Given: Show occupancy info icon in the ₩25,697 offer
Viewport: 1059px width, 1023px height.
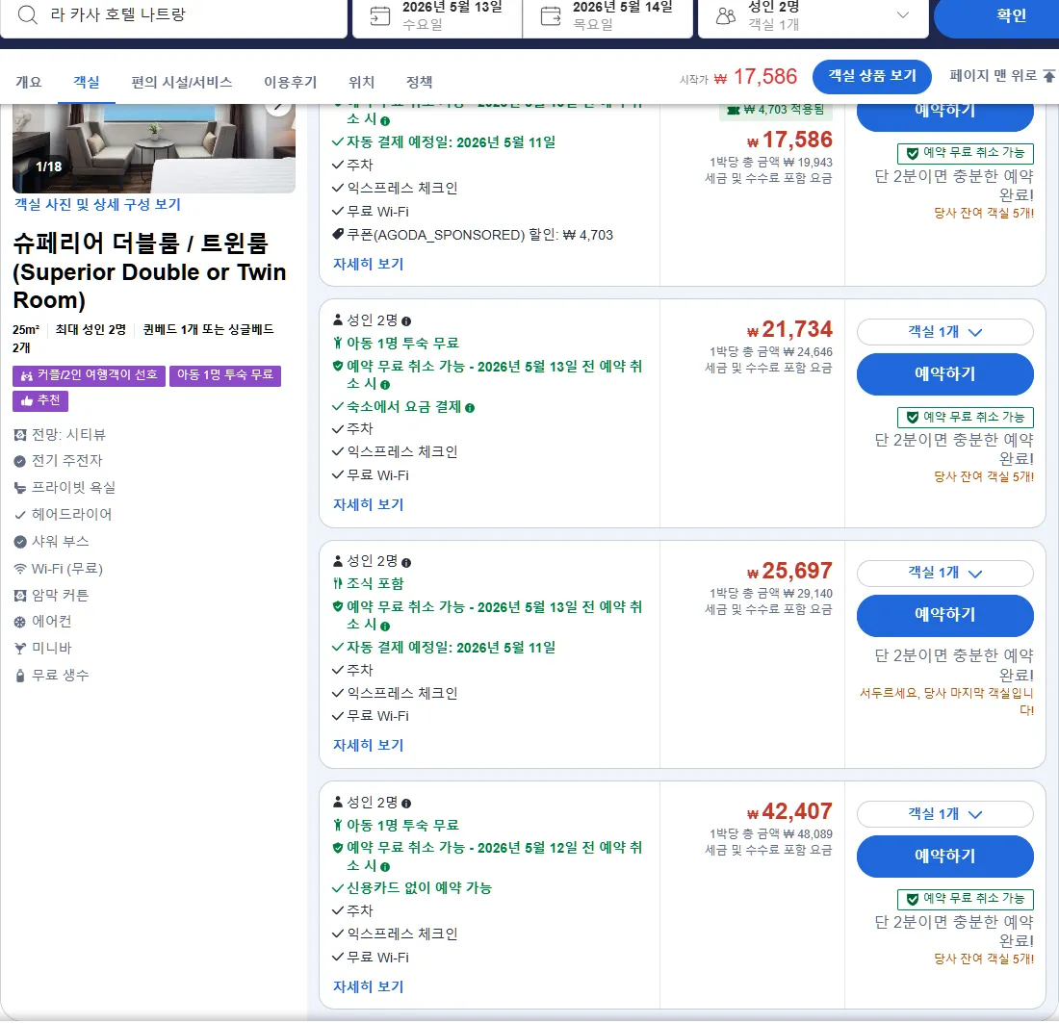Looking at the screenshot, I should (406, 562).
